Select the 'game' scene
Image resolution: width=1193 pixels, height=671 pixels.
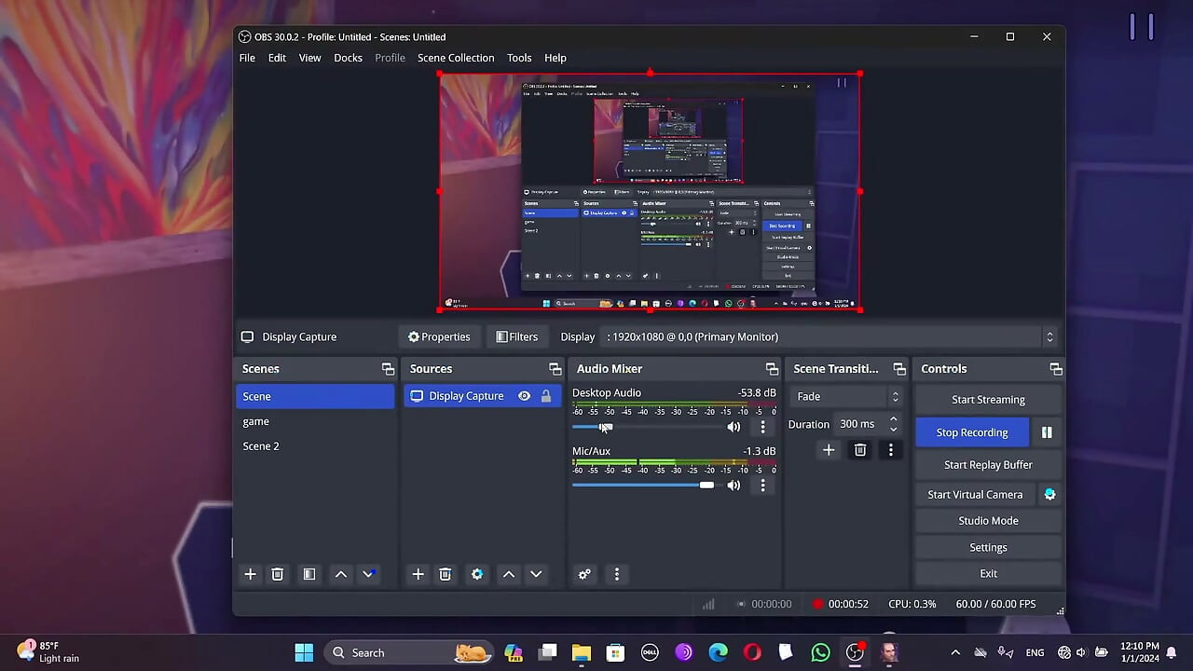(x=315, y=421)
